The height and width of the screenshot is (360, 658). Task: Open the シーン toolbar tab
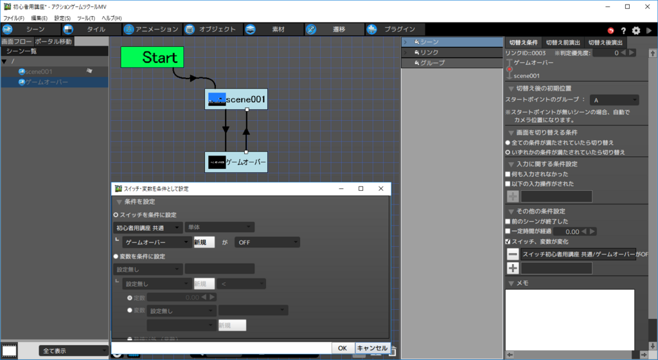[30, 30]
